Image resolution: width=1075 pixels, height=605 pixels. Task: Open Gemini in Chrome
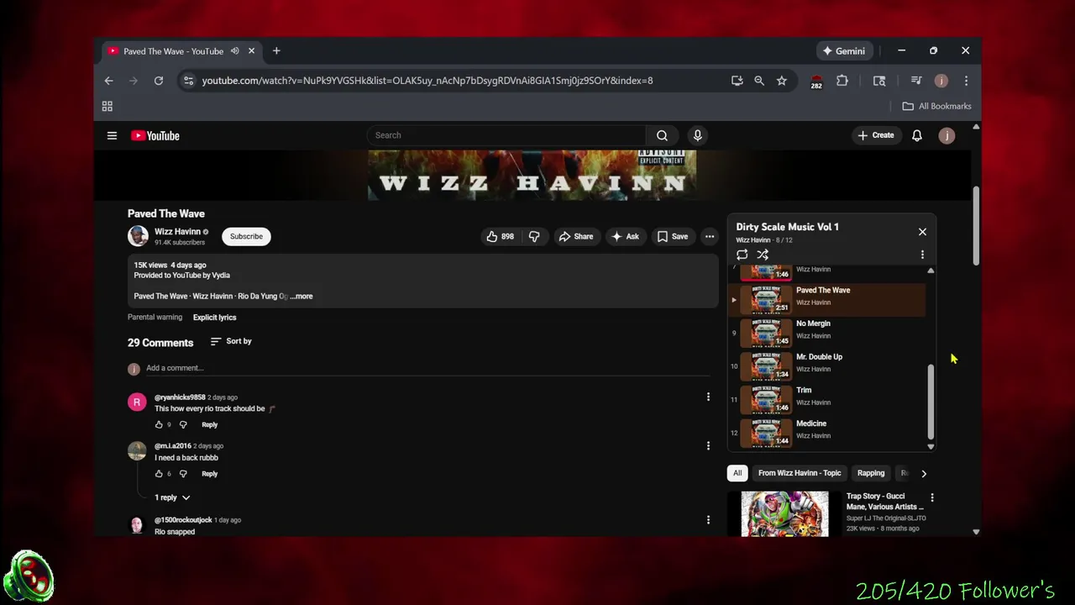(x=844, y=51)
